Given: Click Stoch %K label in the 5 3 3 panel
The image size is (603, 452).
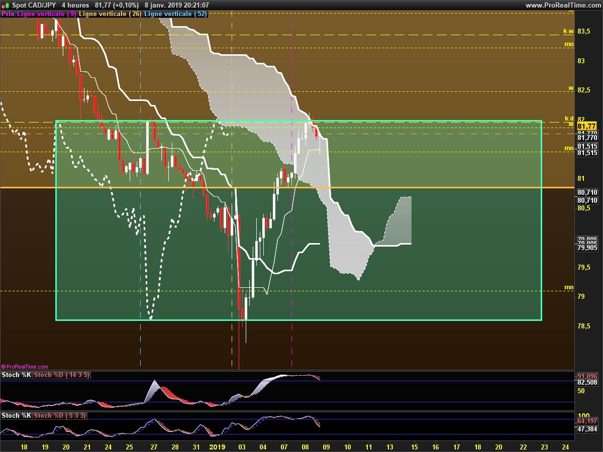Looking at the screenshot, I should 16,416.
